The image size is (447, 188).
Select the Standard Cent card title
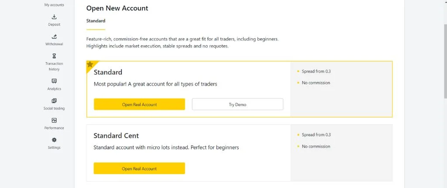pyautogui.click(x=116, y=136)
